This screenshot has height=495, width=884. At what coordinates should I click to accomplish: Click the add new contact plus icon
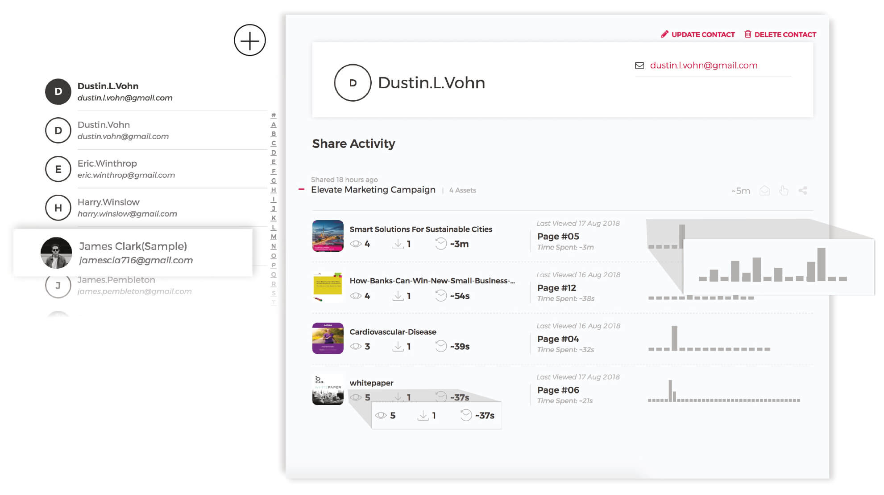coord(249,40)
